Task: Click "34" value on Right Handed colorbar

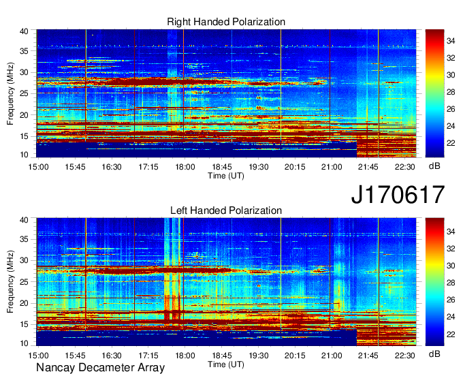Action: [451, 41]
